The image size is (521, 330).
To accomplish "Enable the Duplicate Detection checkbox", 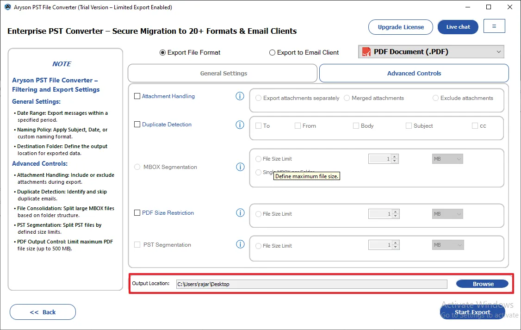I will [x=137, y=125].
